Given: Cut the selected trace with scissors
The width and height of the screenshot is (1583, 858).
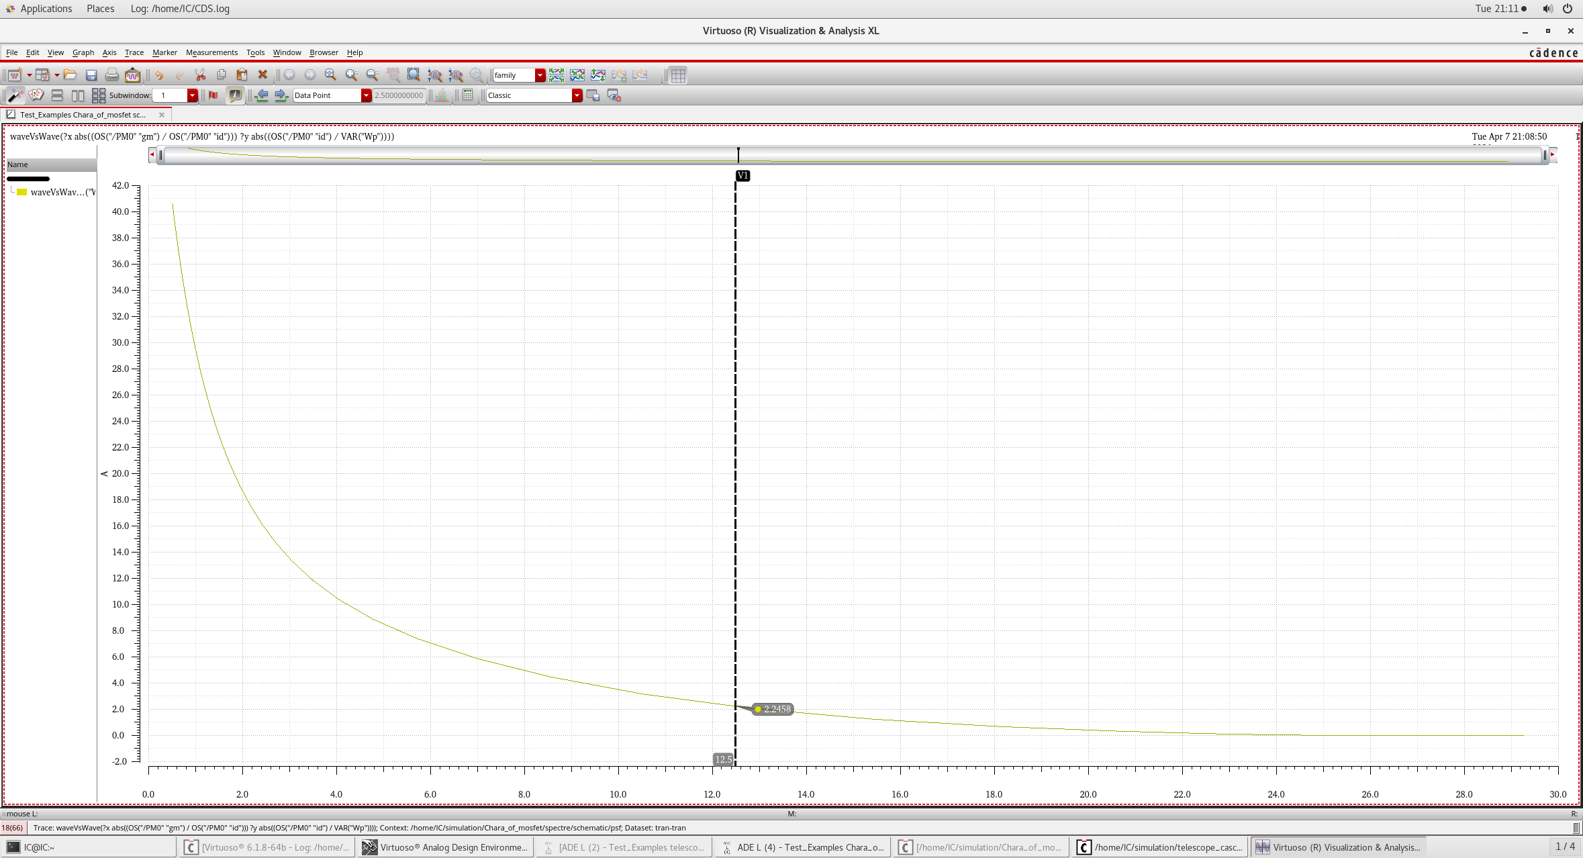Looking at the screenshot, I should coord(200,75).
